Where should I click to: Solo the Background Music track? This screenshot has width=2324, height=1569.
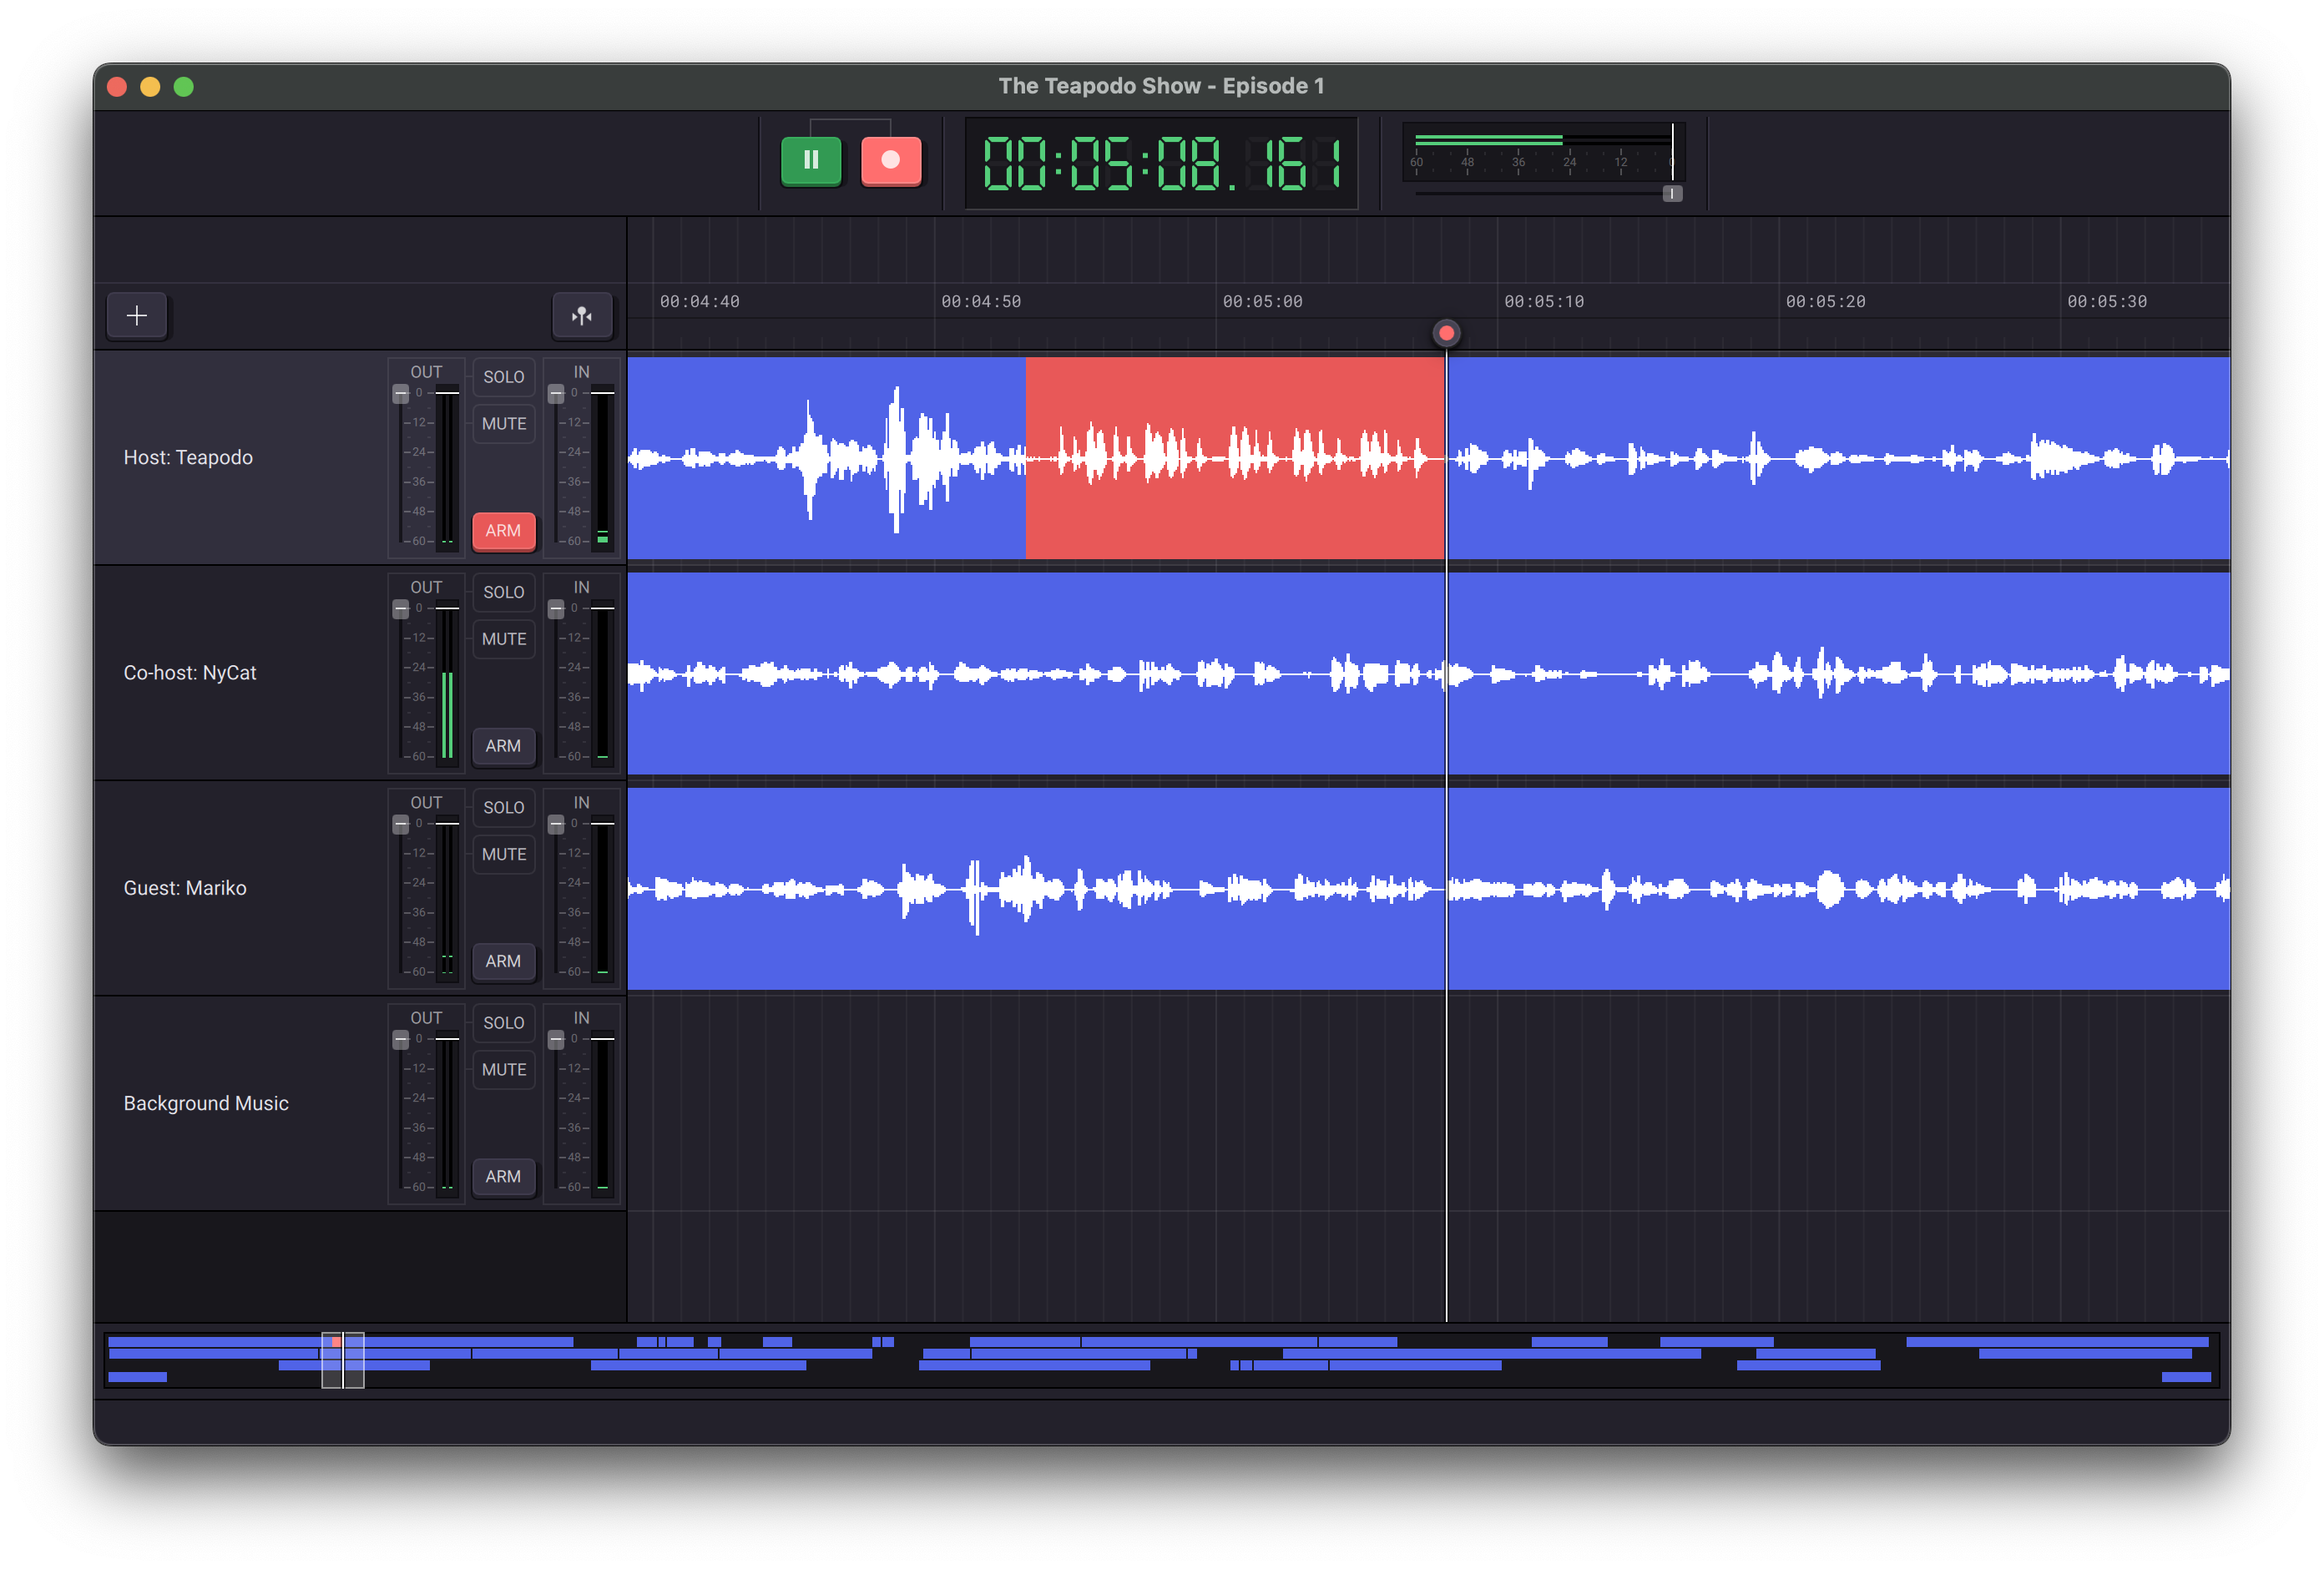tap(503, 1023)
